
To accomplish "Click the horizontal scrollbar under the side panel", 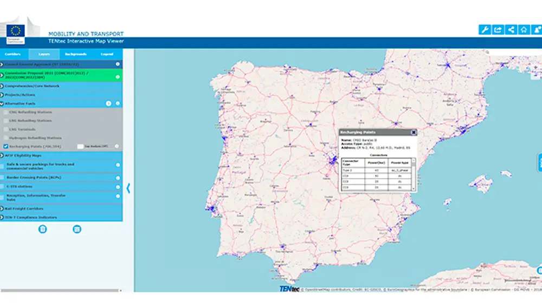I will point(60,290).
